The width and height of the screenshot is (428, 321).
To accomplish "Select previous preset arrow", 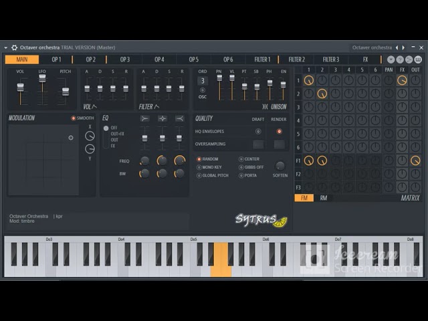I will coord(397,47).
